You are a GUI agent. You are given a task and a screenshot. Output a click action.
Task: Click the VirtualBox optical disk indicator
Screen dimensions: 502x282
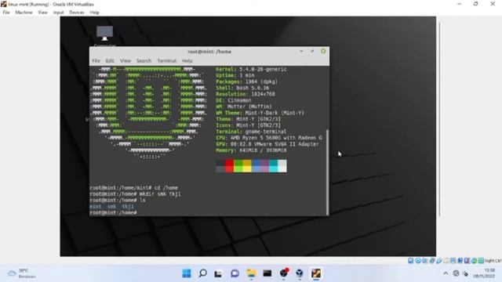(418, 261)
